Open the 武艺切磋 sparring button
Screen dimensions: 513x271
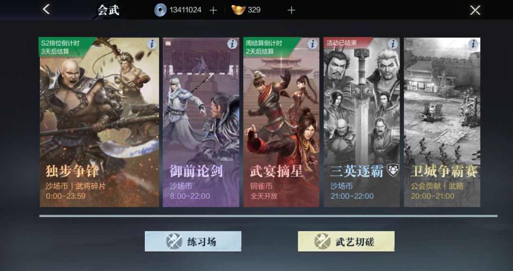coord(346,242)
